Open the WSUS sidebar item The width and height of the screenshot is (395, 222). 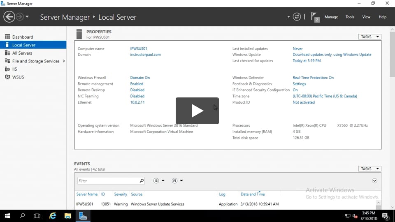click(x=18, y=77)
